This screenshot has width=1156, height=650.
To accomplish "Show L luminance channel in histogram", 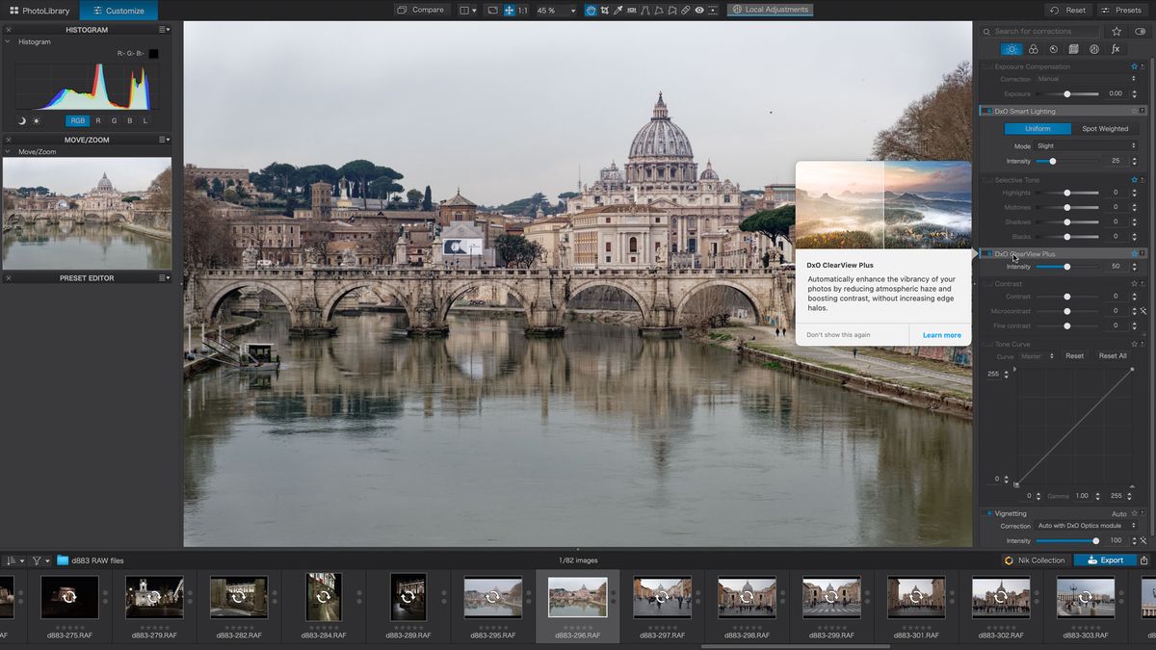I will (x=145, y=121).
